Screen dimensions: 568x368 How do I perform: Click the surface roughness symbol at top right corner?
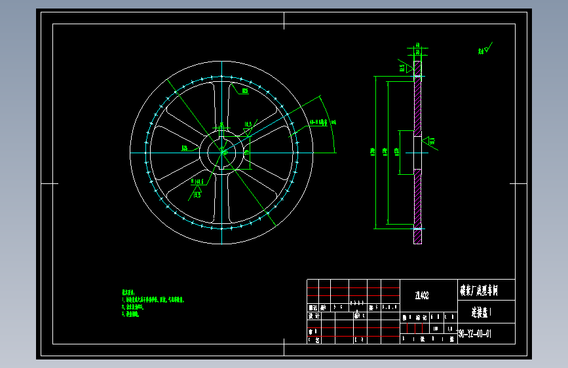pyautogui.click(x=485, y=48)
